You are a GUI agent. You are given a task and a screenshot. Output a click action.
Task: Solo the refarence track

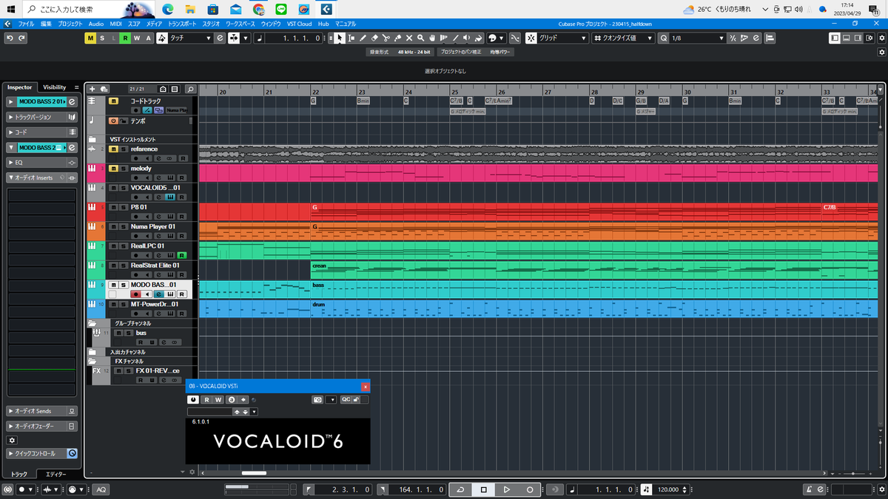coord(123,149)
